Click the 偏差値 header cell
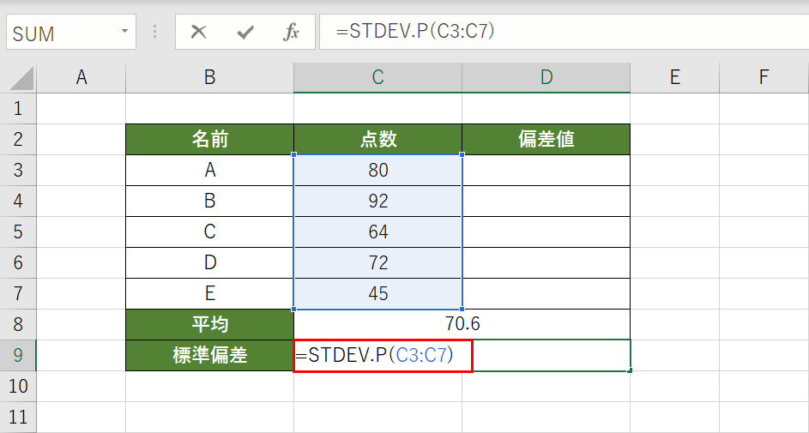The image size is (809, 433). click(546, 139)
